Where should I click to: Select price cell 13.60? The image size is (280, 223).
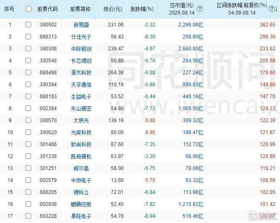click(x=117, y=180)
